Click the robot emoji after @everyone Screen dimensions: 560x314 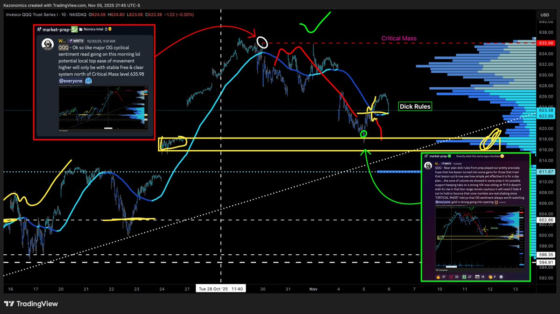88,81
